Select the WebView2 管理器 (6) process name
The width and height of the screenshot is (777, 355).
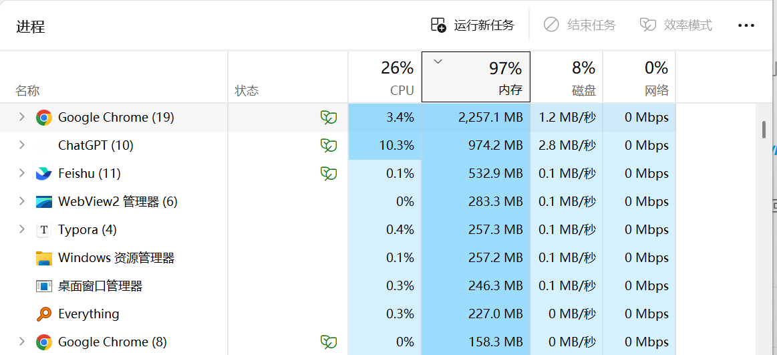pyautogui.click(x=118, y=202)
